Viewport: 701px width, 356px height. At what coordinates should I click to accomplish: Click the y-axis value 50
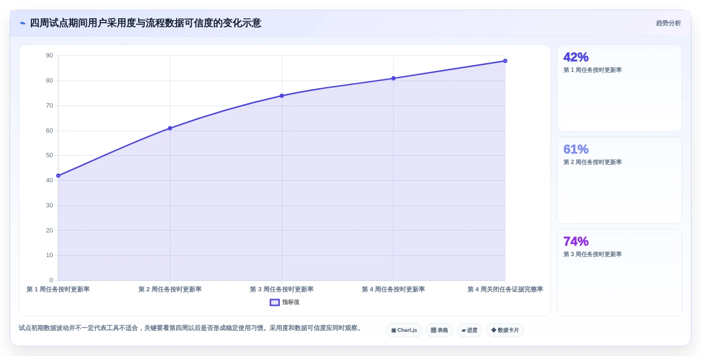pyautogui.click(x=49, y=155)
